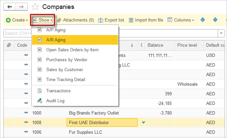Mark Companies page as favorite star
The height and width of the screenshot is (138, 227).
coord(35,7)
